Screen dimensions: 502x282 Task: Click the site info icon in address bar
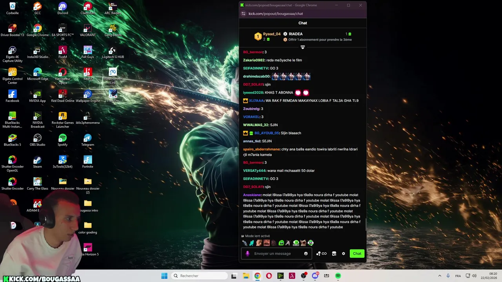click(x=244, y=14)
